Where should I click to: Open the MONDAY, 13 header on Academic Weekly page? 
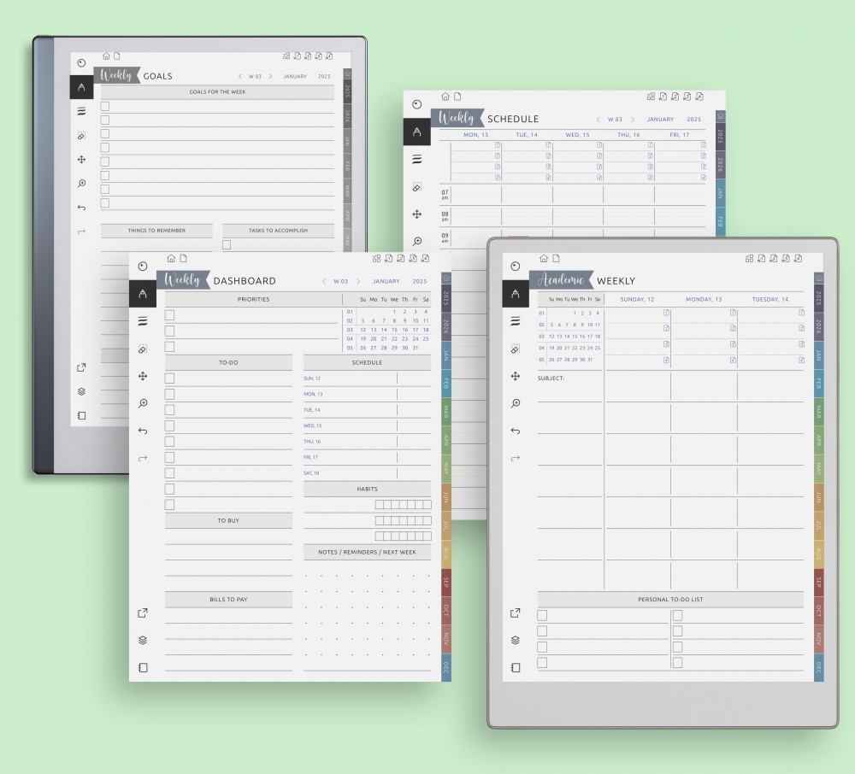(x=704, y=299)
